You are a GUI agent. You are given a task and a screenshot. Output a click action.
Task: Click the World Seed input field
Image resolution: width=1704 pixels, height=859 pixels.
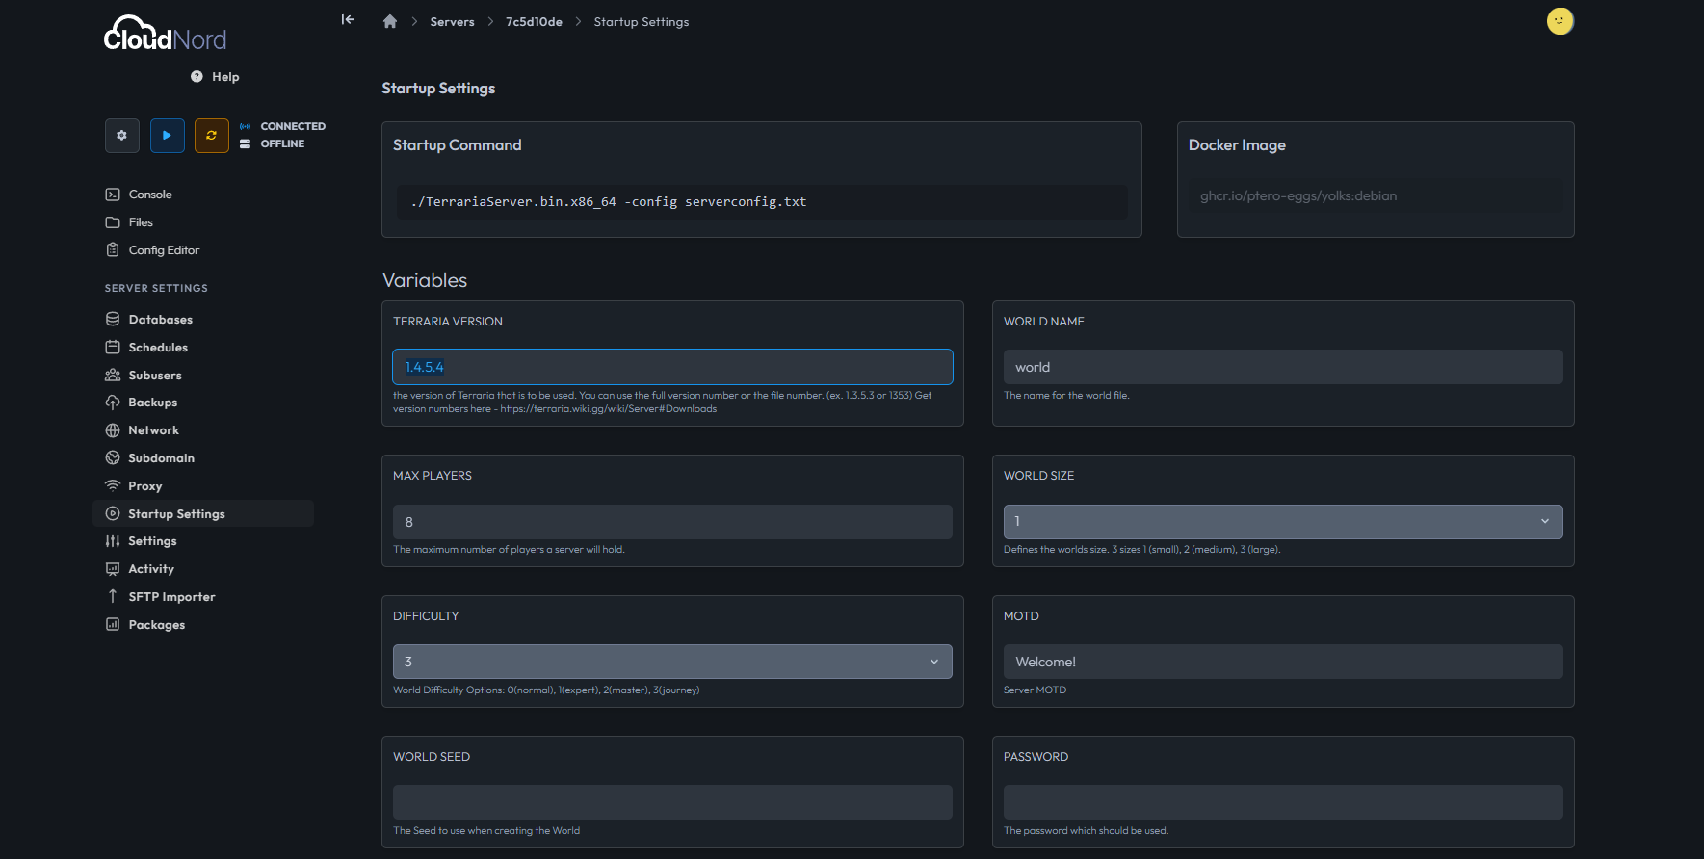pyautogui.click(x=671, y=802)
